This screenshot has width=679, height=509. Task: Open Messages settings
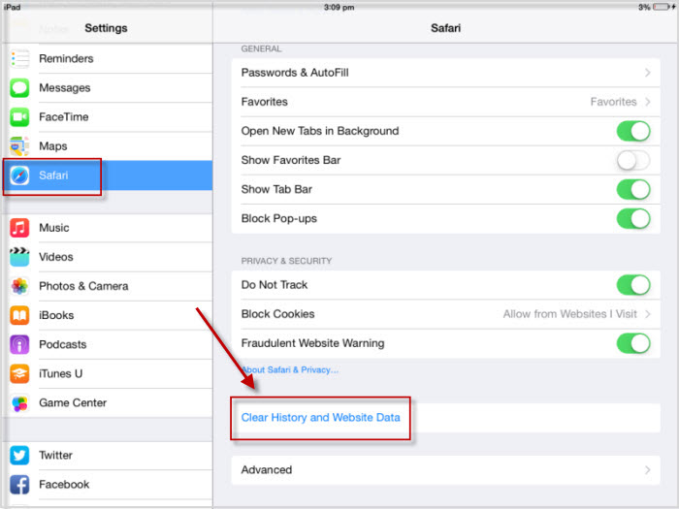108,88
